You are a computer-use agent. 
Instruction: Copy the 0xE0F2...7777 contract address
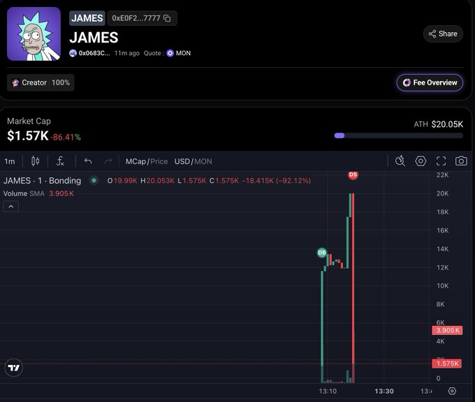click(x=167, y=18)
